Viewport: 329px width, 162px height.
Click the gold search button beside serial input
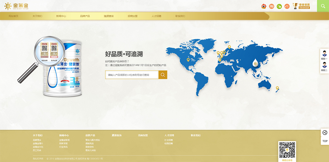[x=163, y=75]
